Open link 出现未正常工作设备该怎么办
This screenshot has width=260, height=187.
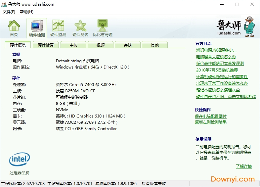(222, 83)
